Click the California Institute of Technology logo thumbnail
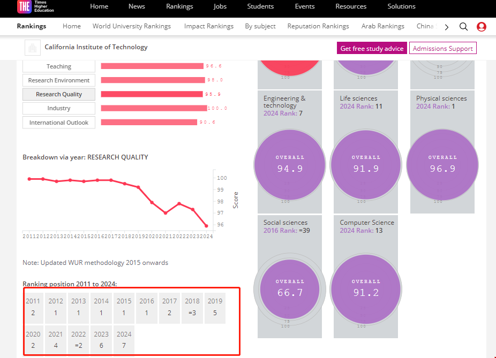 (x=33, y=48)
